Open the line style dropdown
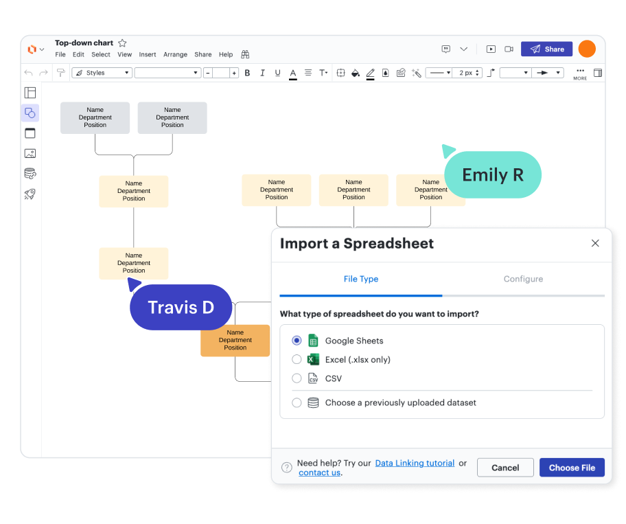The width and height of the screenshot is (626, 524). click(x=439, y=73)
